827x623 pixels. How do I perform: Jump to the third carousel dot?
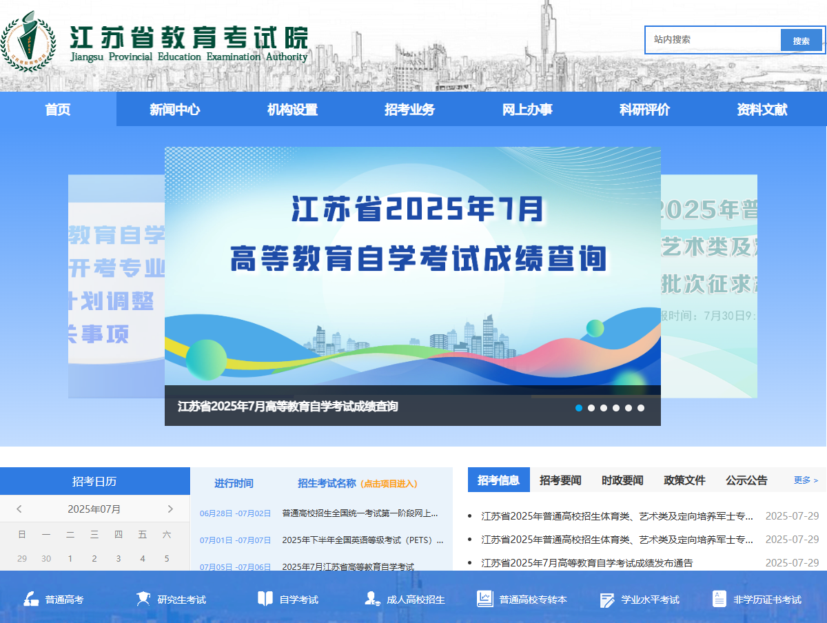pyautogui.click(x=604, y=408)
